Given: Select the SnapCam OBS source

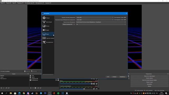Looking at the screenshot, I should (x=35, y=79).
